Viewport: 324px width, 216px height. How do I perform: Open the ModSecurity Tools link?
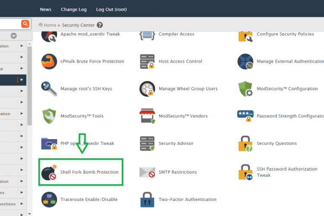pyautogui.click(x=82, y=116)
